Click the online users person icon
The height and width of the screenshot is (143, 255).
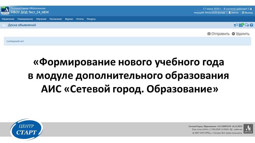point(251,9)
